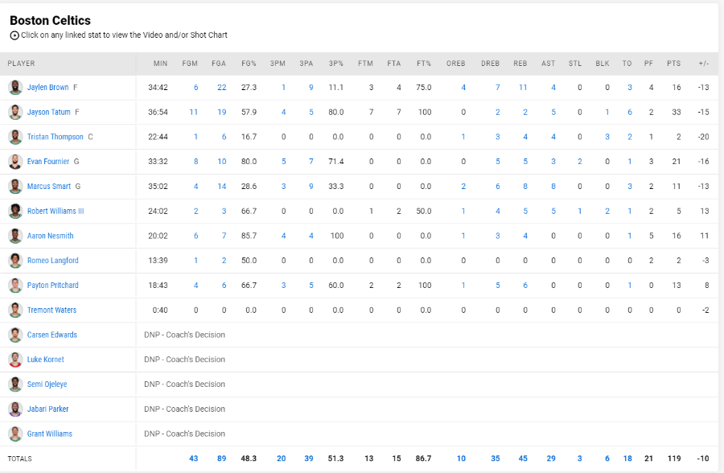Open Evan Fournier's player page

pyautogui.click(x=48, y=162)
